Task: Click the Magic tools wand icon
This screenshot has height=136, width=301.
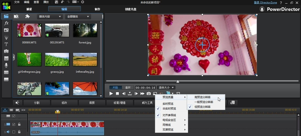Action: (x=17, y=103)
